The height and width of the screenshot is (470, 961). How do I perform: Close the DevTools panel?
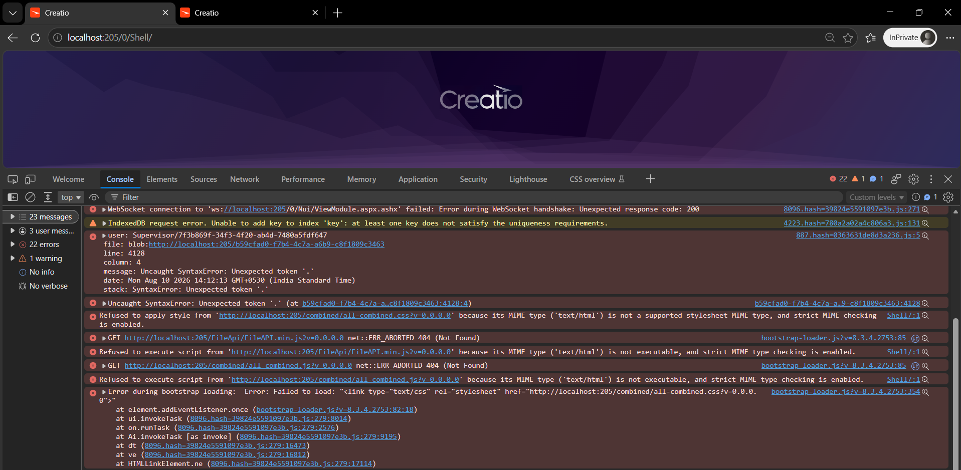tap(948, 179)
